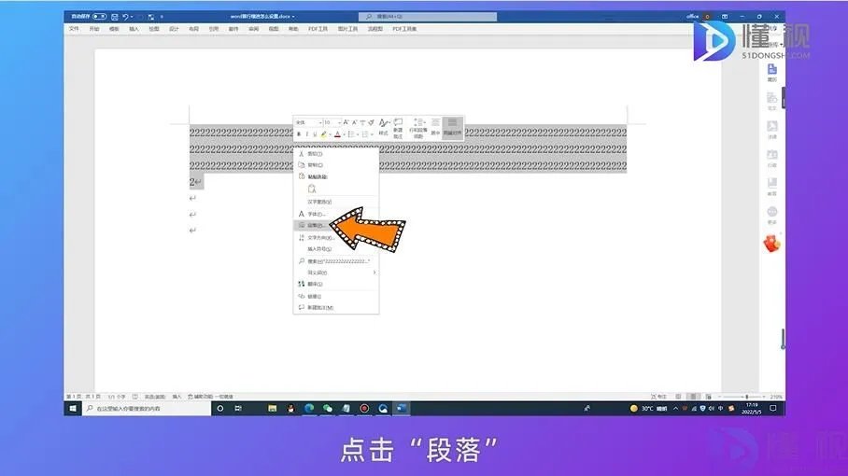Image resolution: width=848 pixels, height=476 pixels.
Task: Click the search box in the title bar
Action: point(428,17)
